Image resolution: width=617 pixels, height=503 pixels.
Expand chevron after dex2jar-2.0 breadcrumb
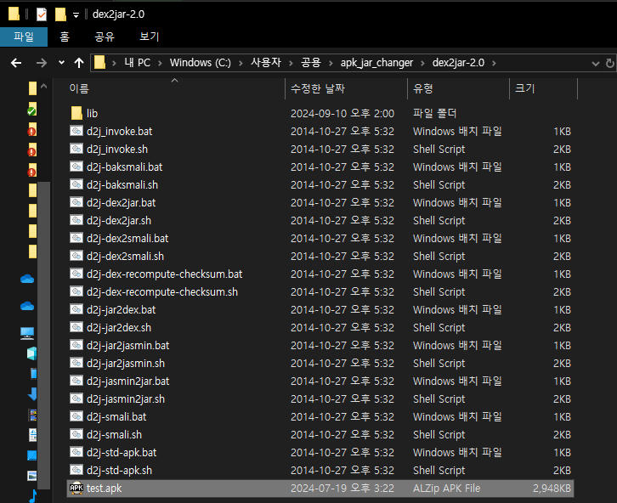click(x=494, y=64)
